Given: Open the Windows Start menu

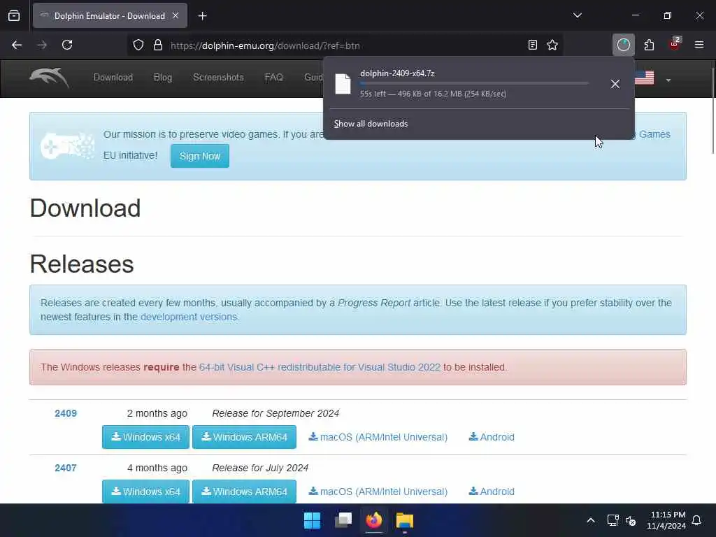Looking at the screenshot, I should pyautogui.click(x=313, y=520).
